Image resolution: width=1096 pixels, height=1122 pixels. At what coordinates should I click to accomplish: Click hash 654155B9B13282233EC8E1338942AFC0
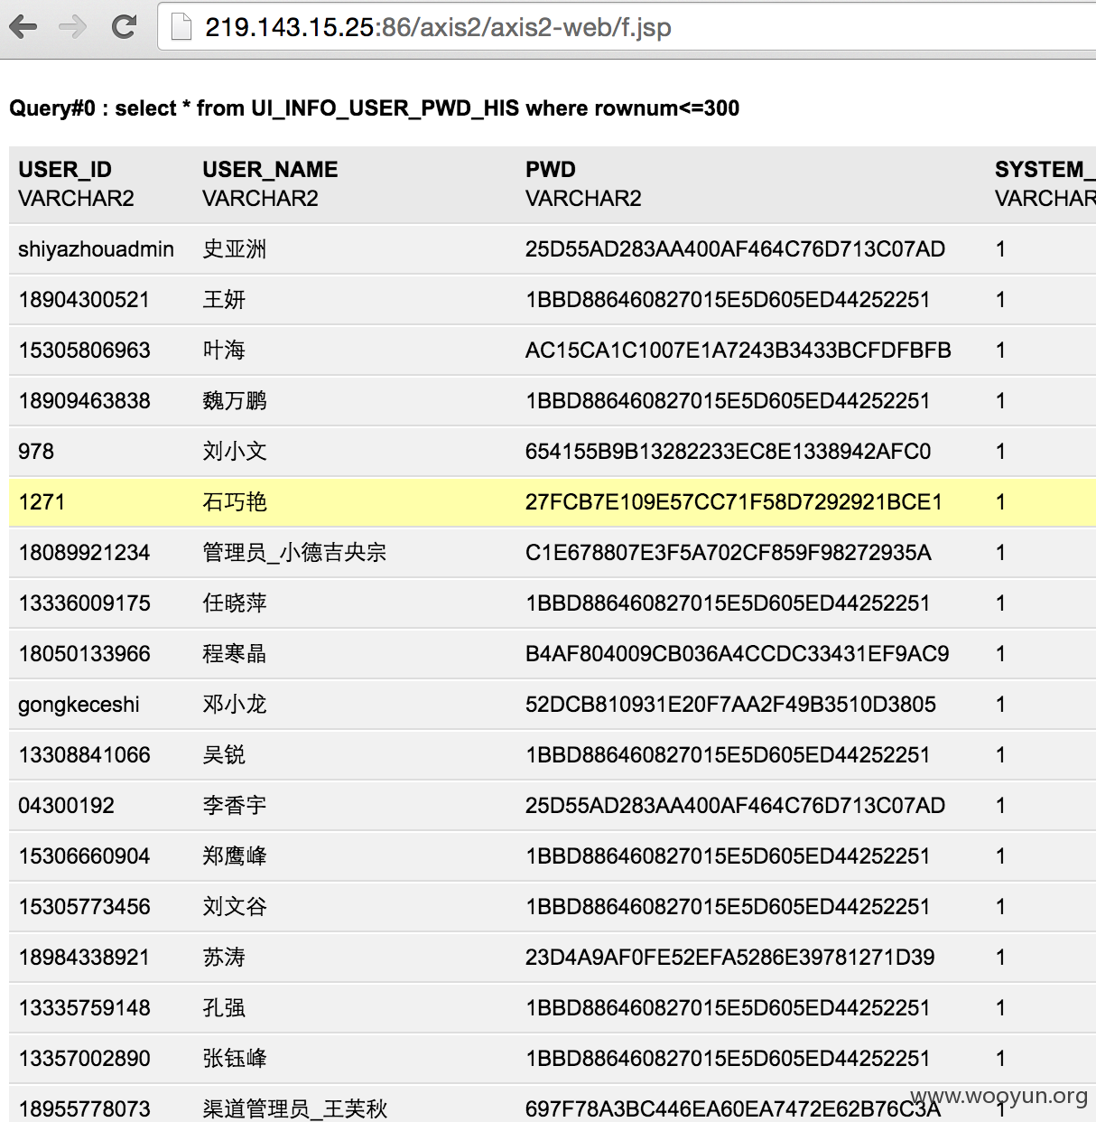728,452
